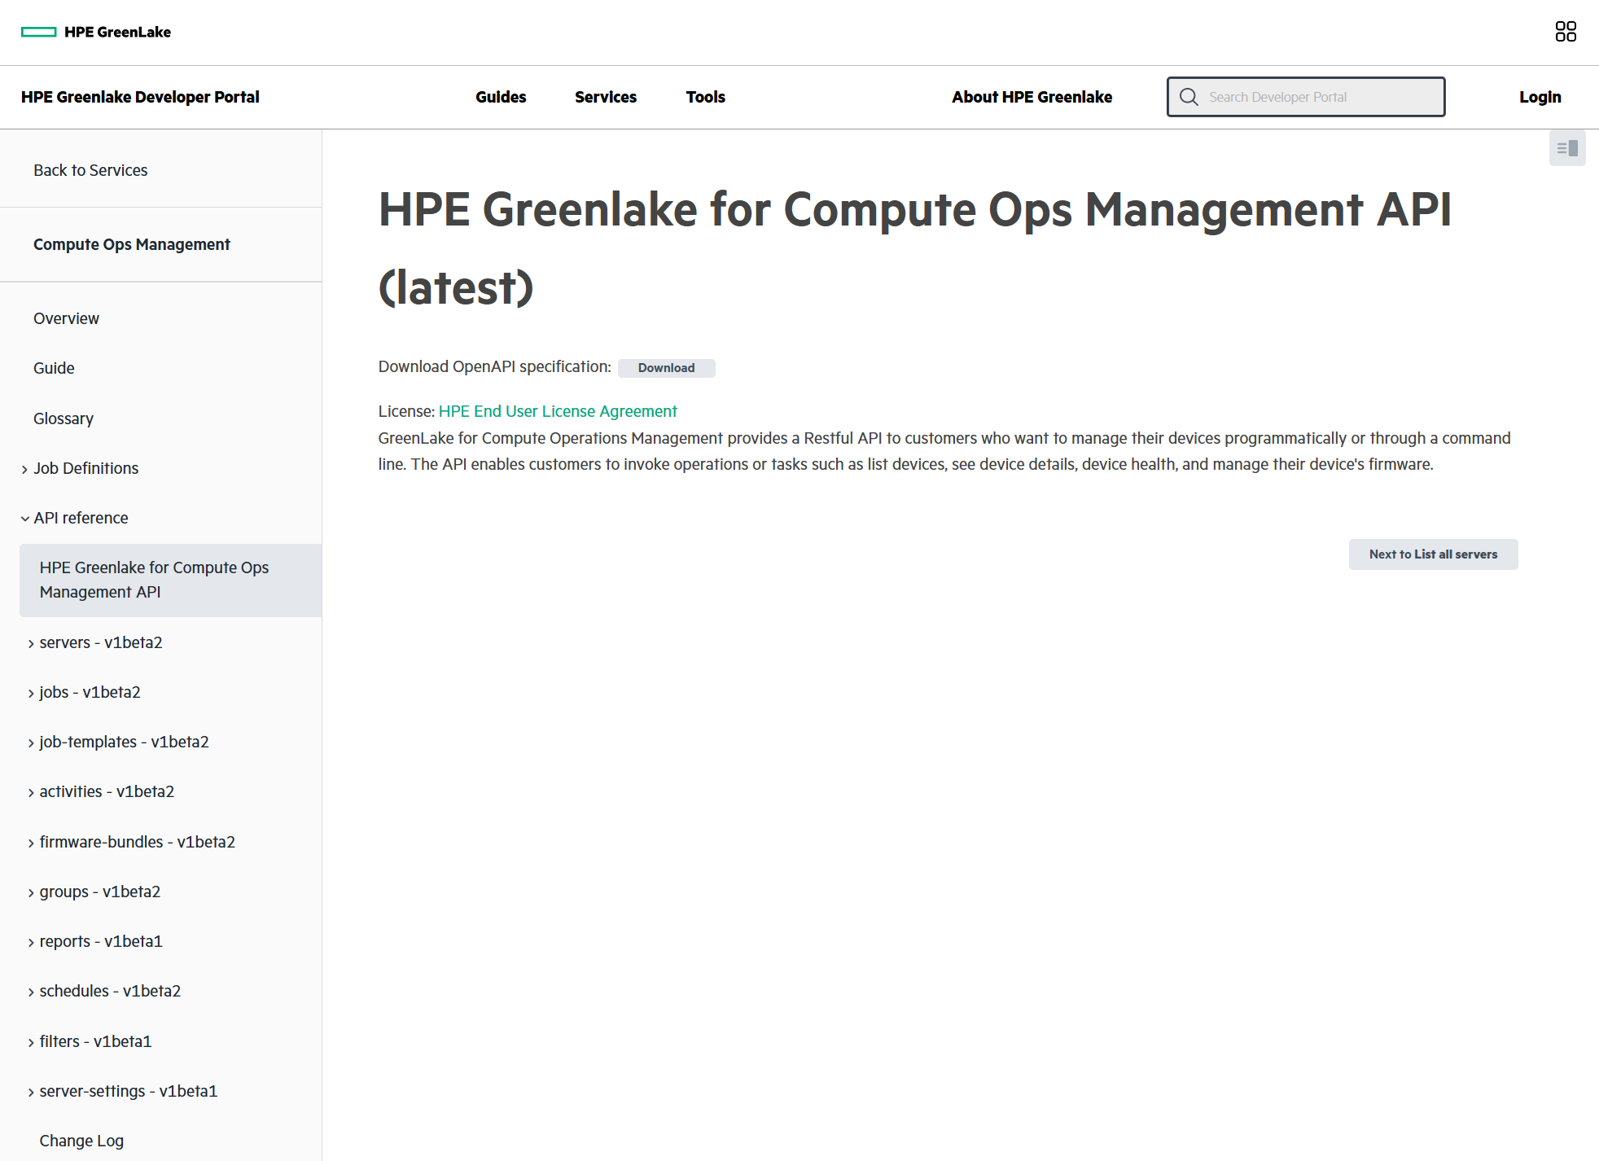Click the HPE GreenLake logo
The height and width of the screenshot is (1161, 1599).
(x=96, y=32)
